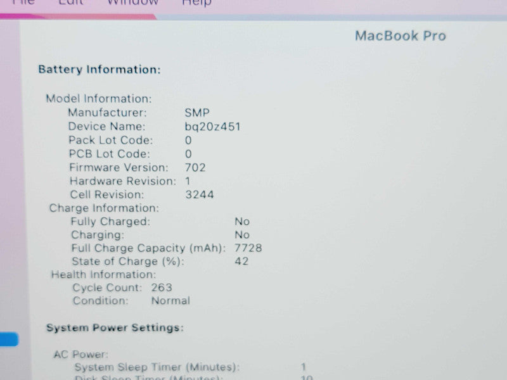Click the Hardware Revision label

[123, 181]
